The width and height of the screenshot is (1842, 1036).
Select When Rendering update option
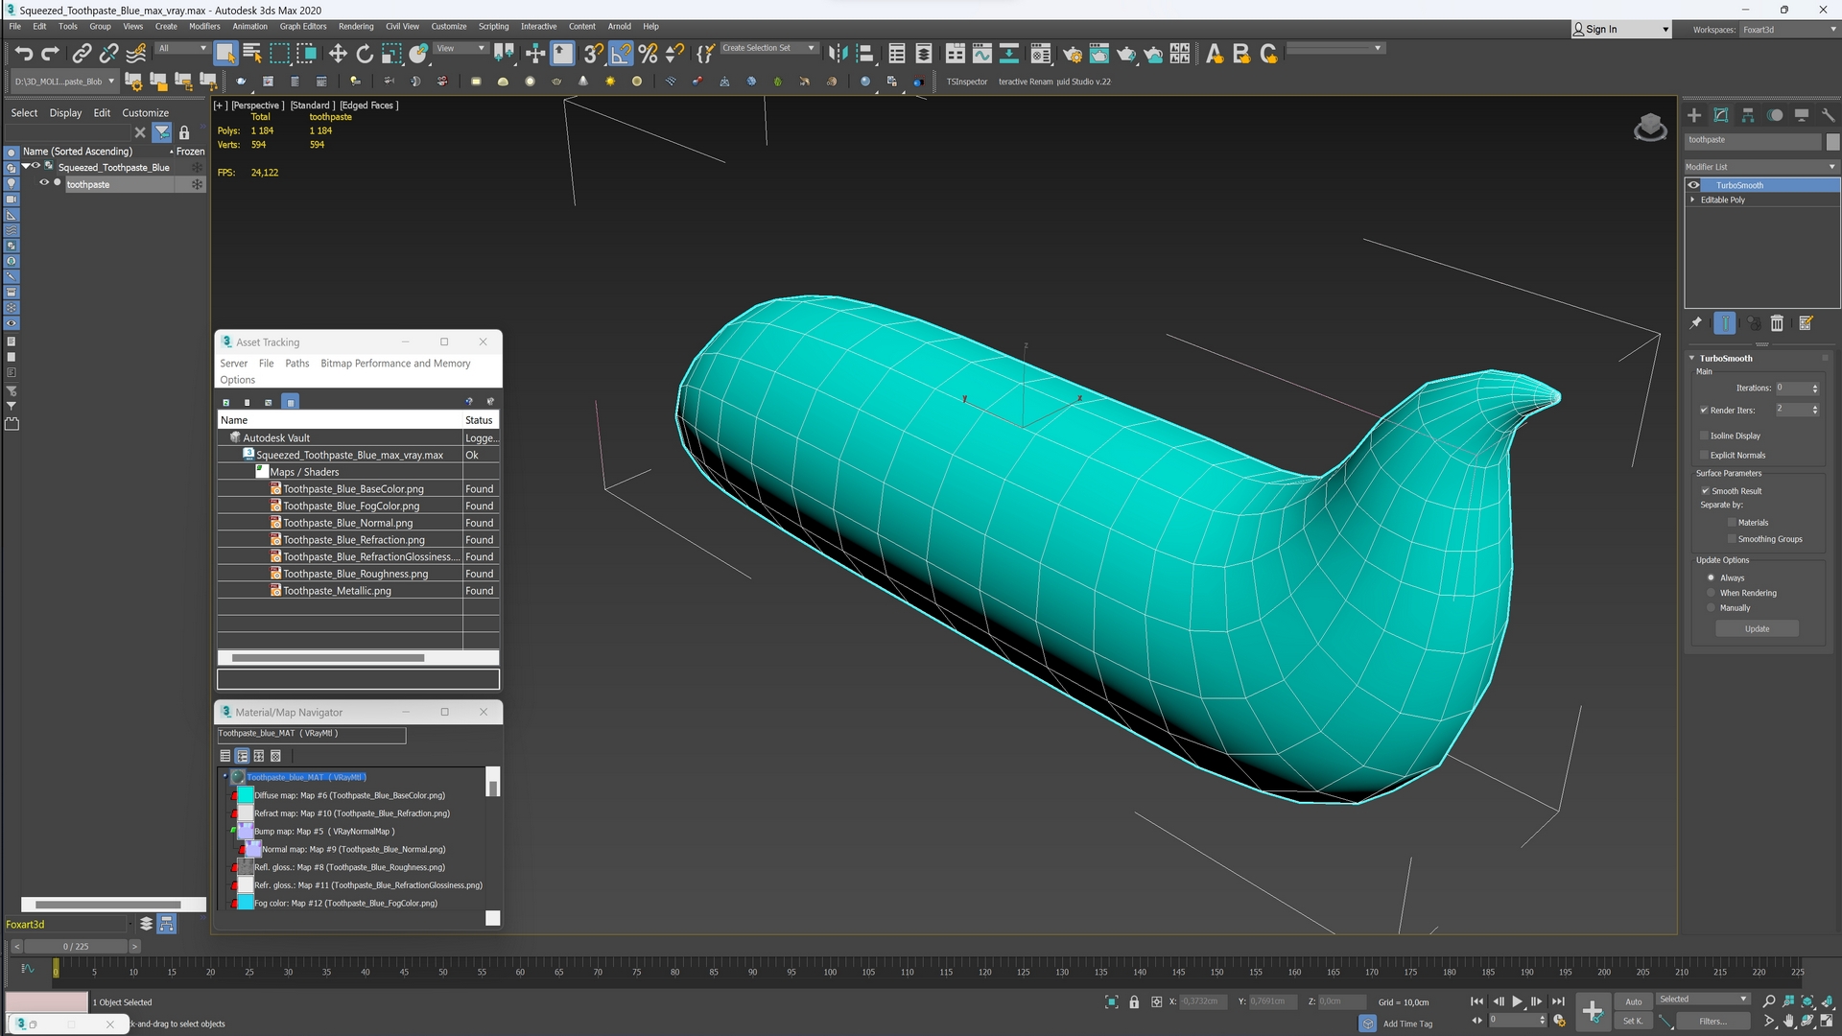click(1711, 593)
